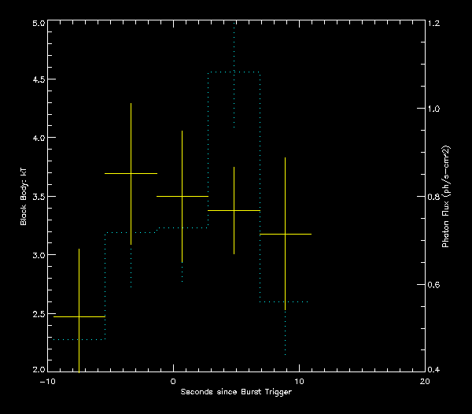The height and width of the screenshot is (414, 472).
Task: Click the rightmost data cross with yellow error bar
Action: click(285, 234)
